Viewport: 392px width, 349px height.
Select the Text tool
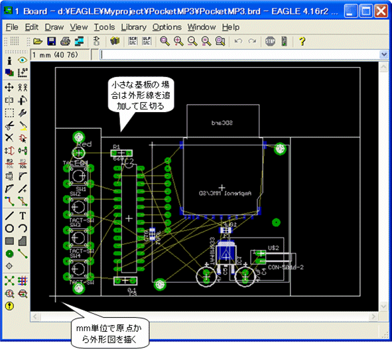[23, 216]
